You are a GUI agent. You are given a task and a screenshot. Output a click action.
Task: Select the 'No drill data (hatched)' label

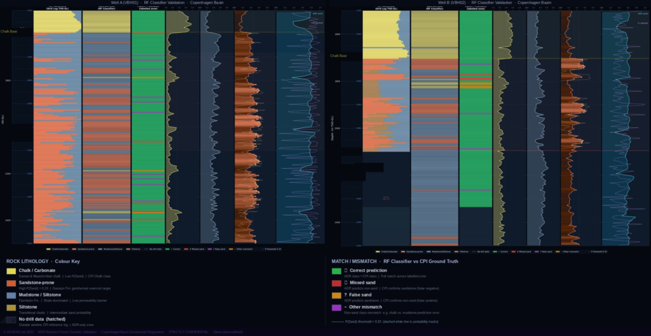pos(42,319)
